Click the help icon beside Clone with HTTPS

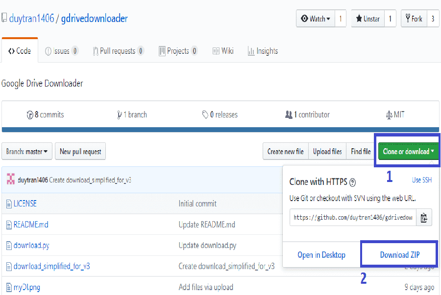pos(353,182)
